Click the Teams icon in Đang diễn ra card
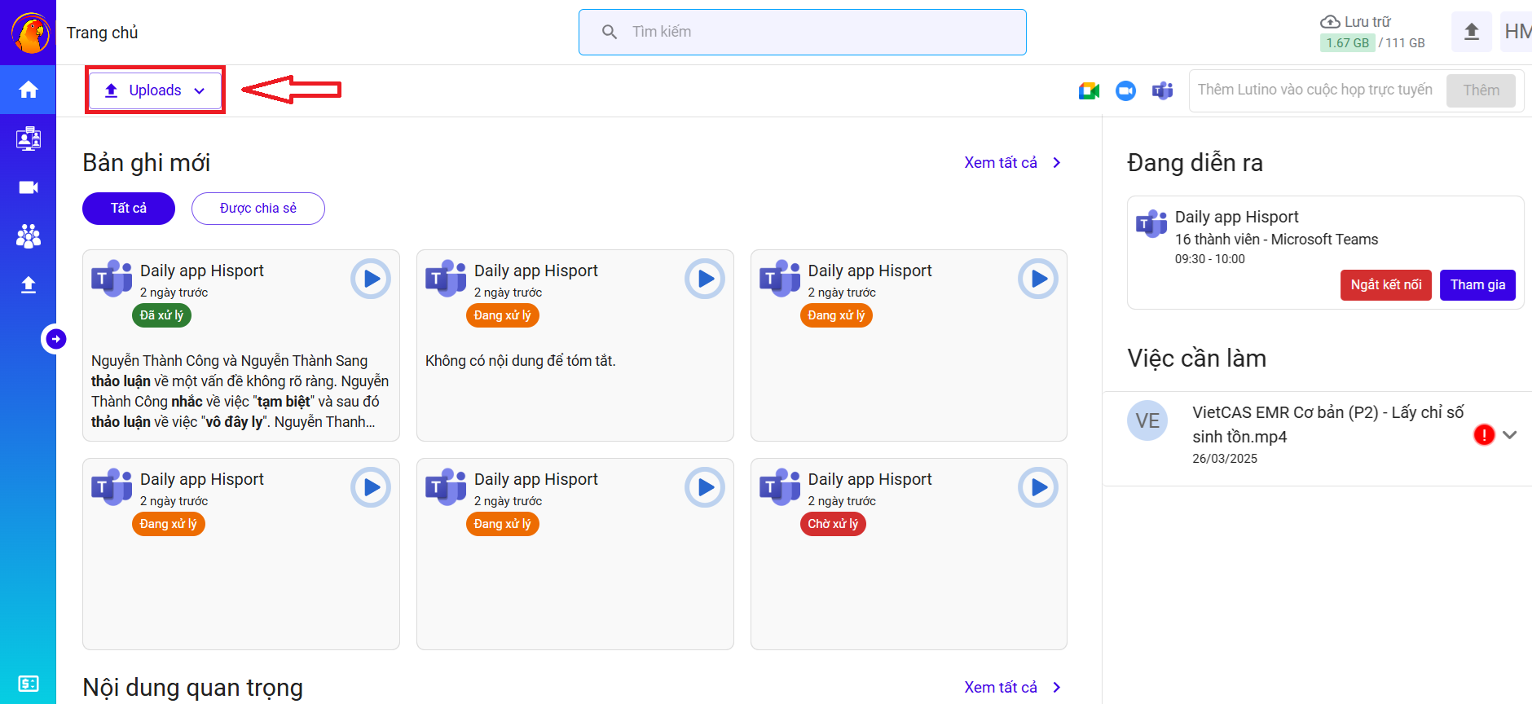Viewport: 1532px width, 704px height. pos(1151,222)
